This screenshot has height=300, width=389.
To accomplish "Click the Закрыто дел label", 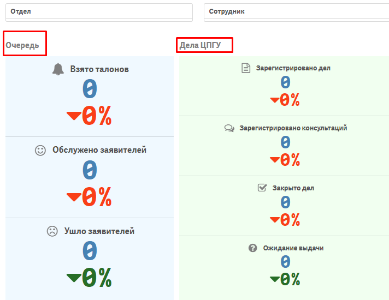I will 293,188.
